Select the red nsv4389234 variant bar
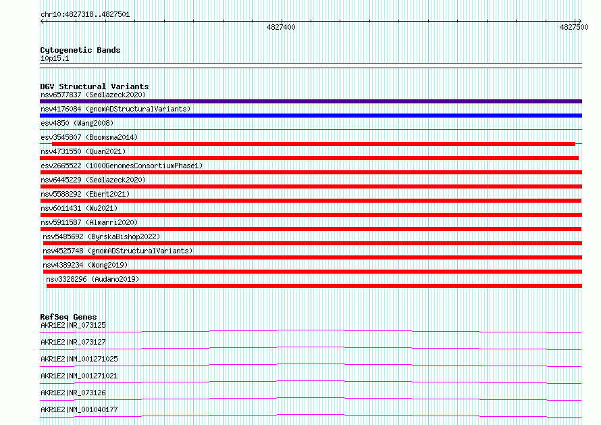 [x=313, y=272]
